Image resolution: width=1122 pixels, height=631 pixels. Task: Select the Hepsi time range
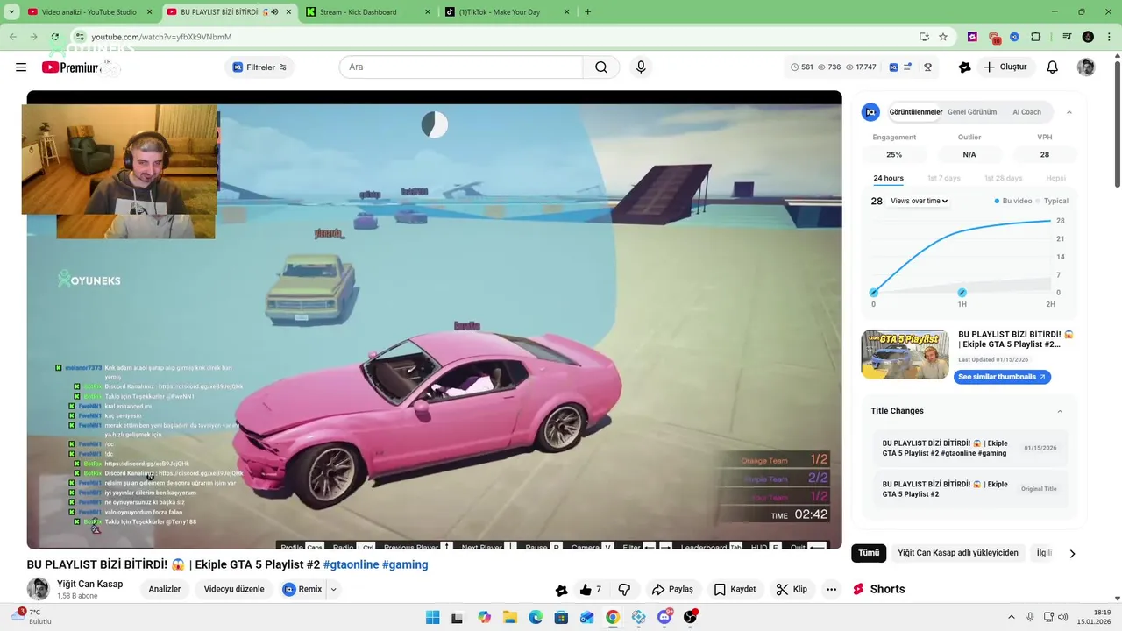click(x=1055, y=178)
